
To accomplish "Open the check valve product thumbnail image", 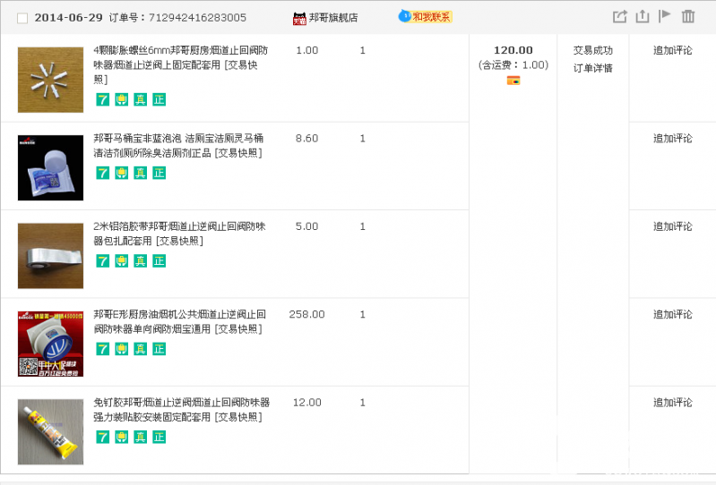I will [x=50, y=344].
